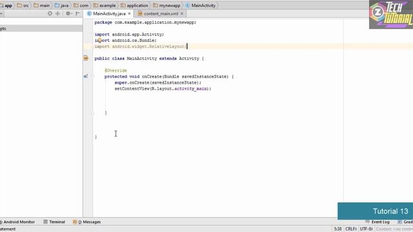Viewport: 413px width, 232px height.
Task: Click the Event Log icon
Action: pos(368,222)
